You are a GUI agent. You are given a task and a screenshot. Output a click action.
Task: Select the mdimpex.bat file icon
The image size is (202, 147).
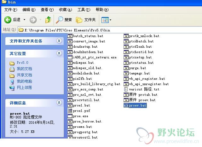[x=70, y=63]
